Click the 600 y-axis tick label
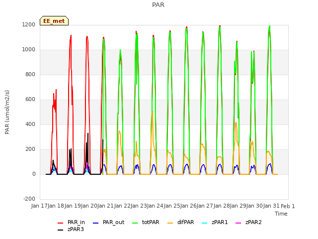Screen dimensions: 318x239 click(30, 100)
